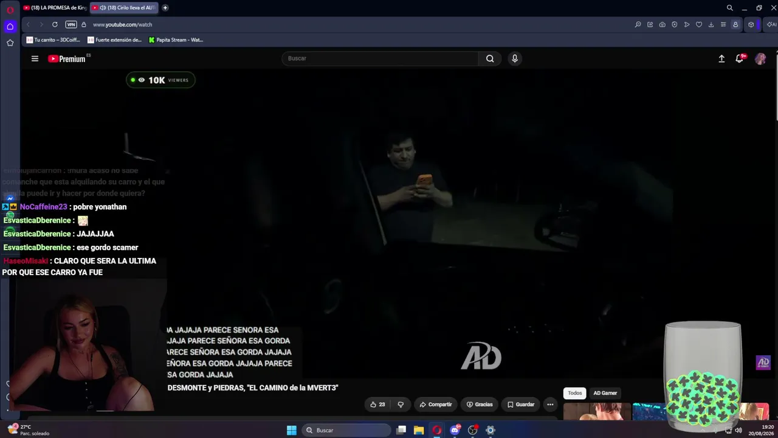Image resolution: width=778 pixels, height=438 pixels.
Task: Select the 'Todos' filter chip
Action: pyautogui.click(x=575, y=393)
